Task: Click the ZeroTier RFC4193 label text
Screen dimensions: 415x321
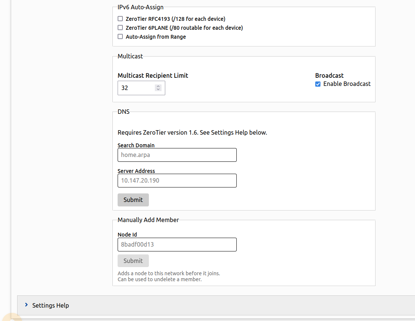Action: click(x=175, y=19)
